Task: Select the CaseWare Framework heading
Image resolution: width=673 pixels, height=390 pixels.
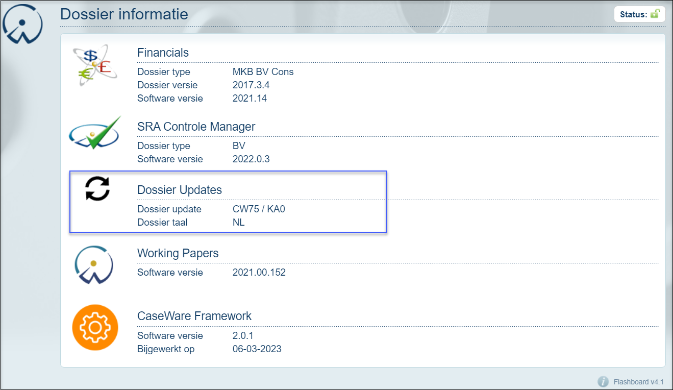Action: click(x=194, y=316)
